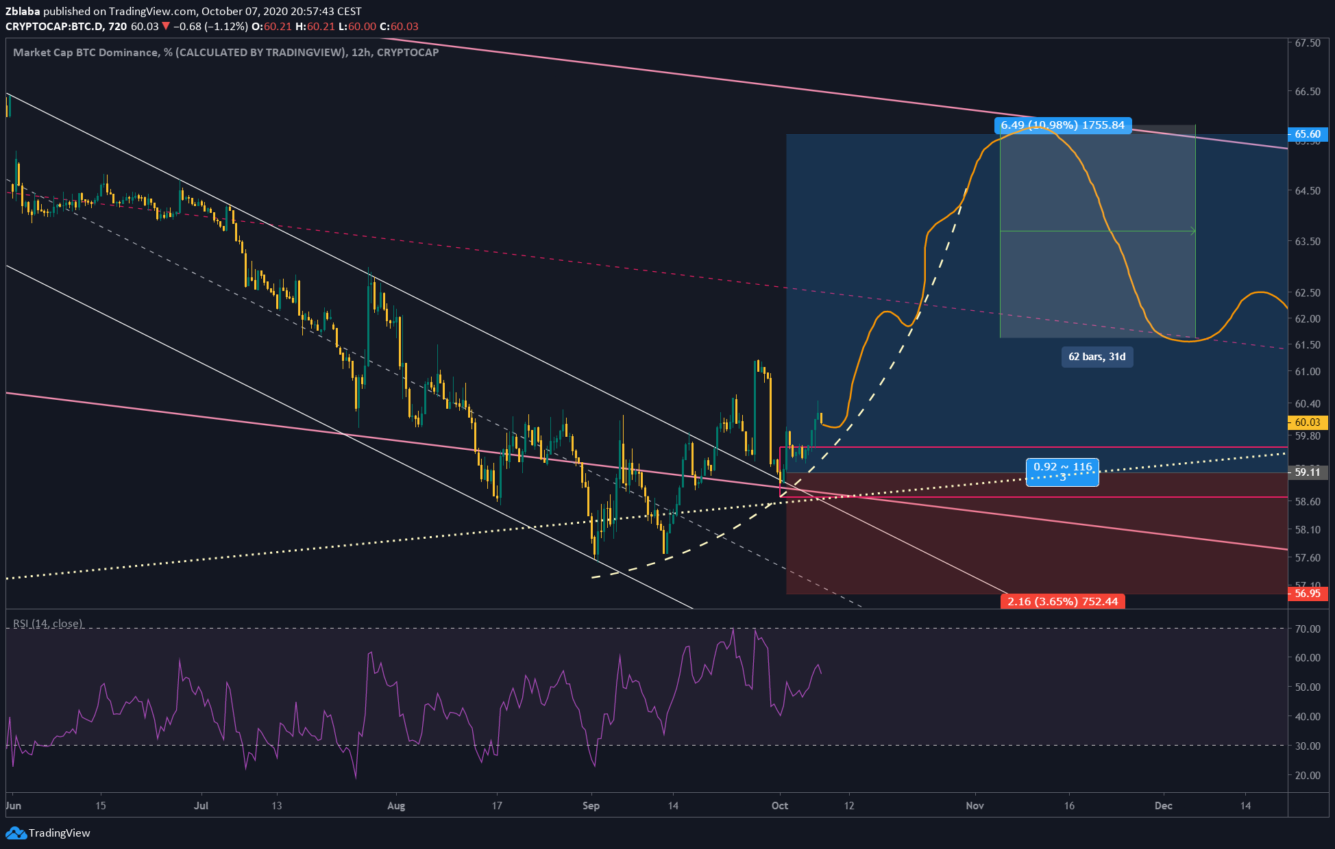The image size is (1335, 849).
Task: Click the Dec date on time axis
Action: 1163,806
